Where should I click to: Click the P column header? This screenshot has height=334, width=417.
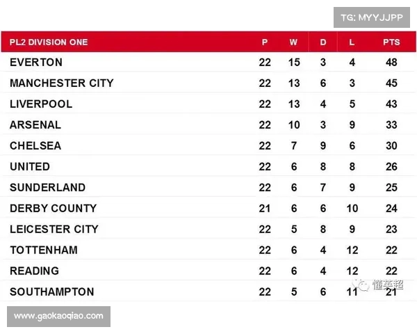[x=265, y=42]
